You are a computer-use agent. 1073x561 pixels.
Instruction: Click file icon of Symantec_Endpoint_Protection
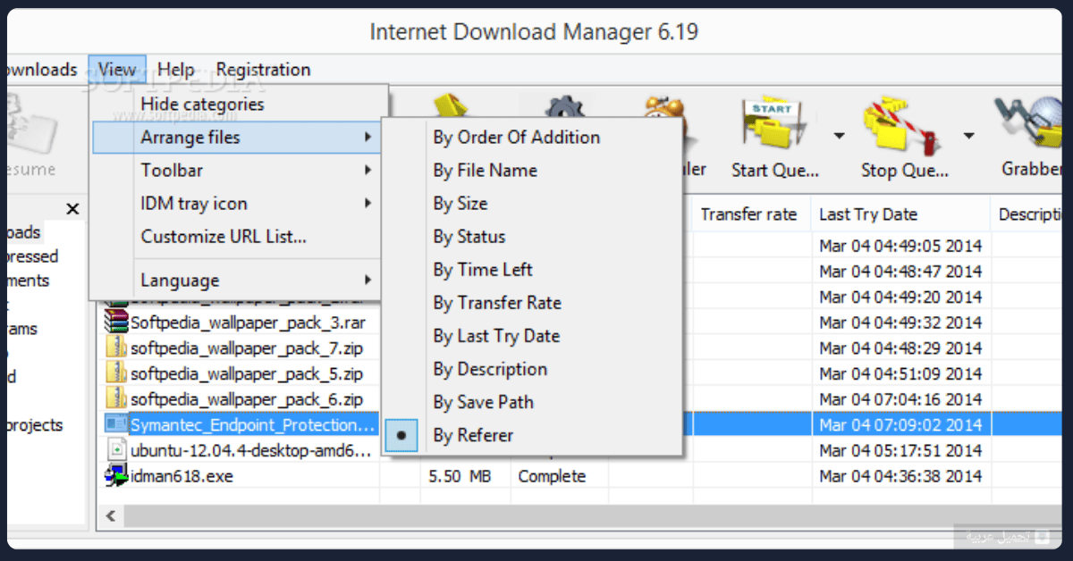[116, 424]
